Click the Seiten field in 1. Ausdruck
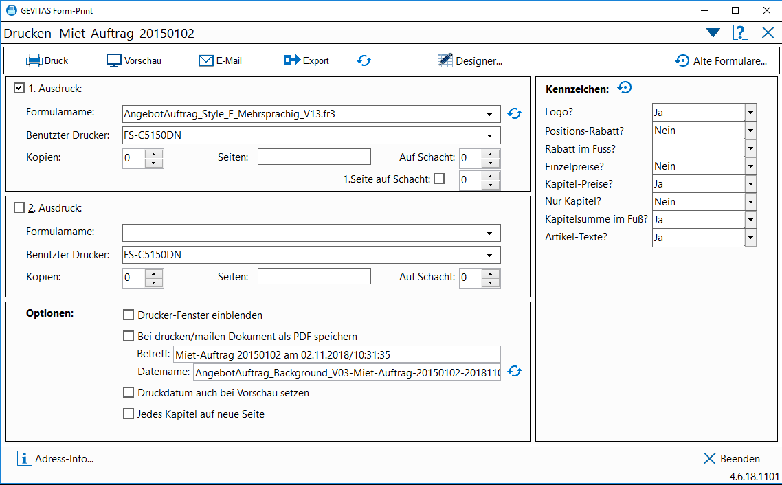This screenshot has width=782, height=485. click(x=314, y=157)
